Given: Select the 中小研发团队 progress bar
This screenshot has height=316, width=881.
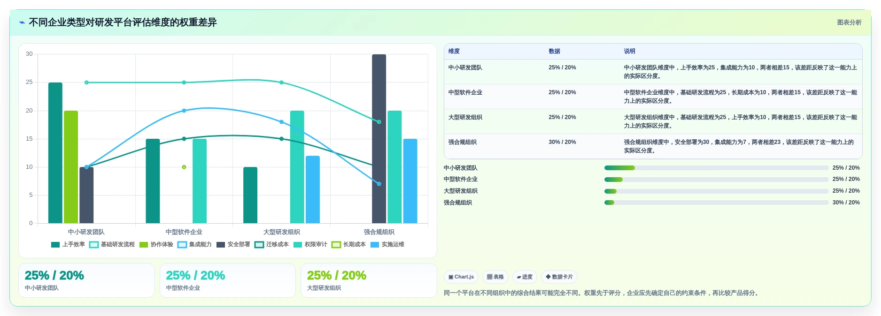Looking at the screenshot, I should point(716,168).
